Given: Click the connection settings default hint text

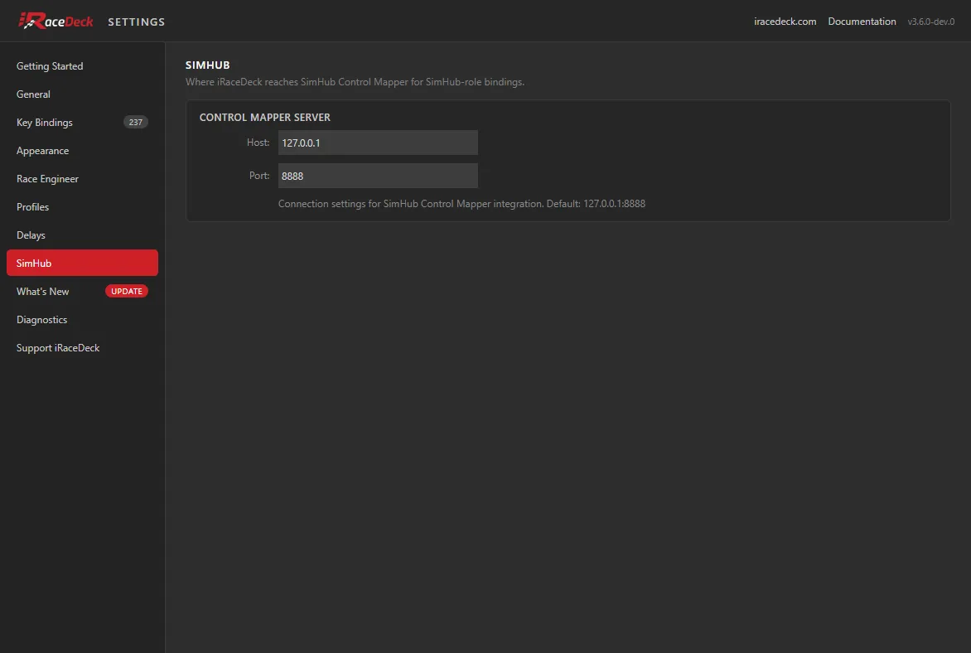Looking at the screenshot, I should tap(461, 204).
